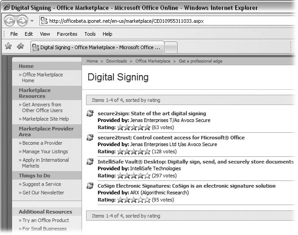This screenshot has height=235, width=298.
Task: Open the File menu
Action: (x=14, y=34)
